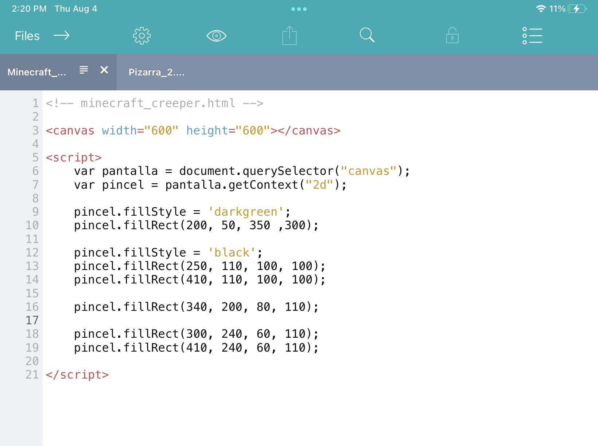The width and height of the screenshot is (598, 446).
Task: Click the minecraft_creeper.html comment line
Action: point(154,103)
